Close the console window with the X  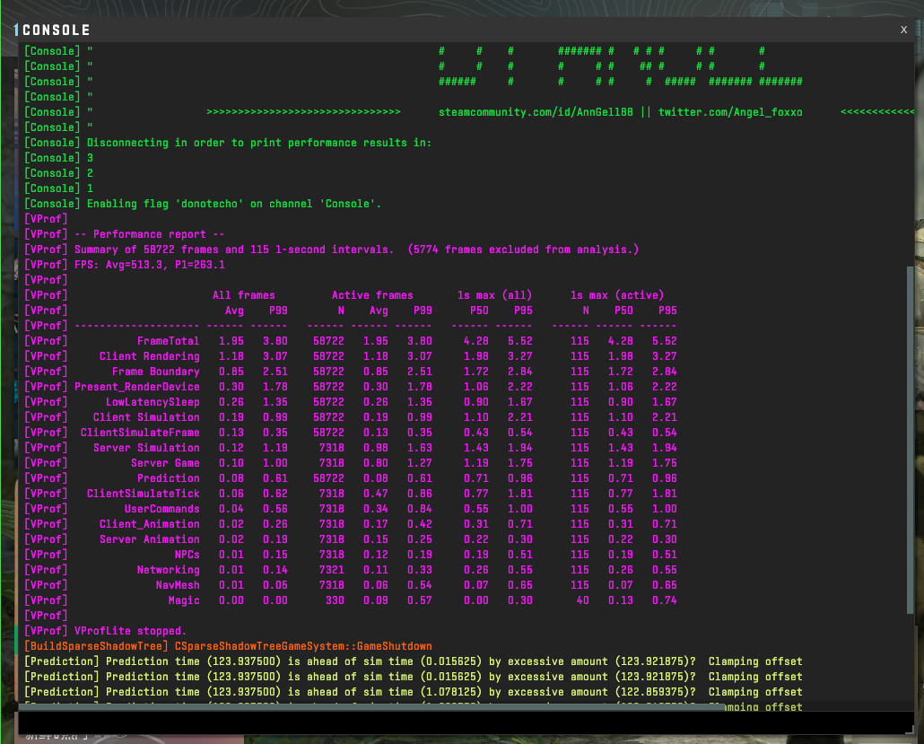pos(903,30)
